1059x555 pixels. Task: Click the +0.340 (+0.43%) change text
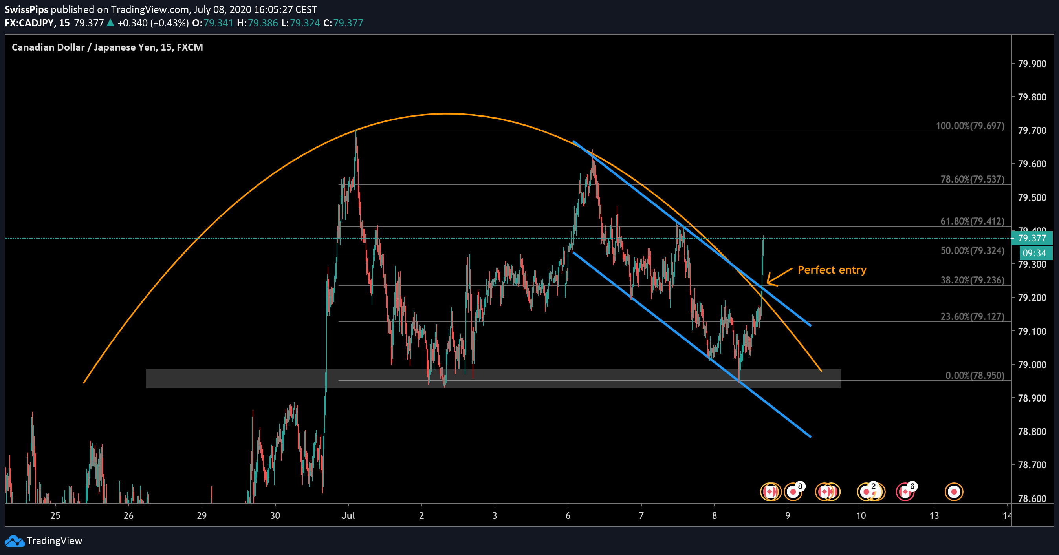[x=153, y=23]
